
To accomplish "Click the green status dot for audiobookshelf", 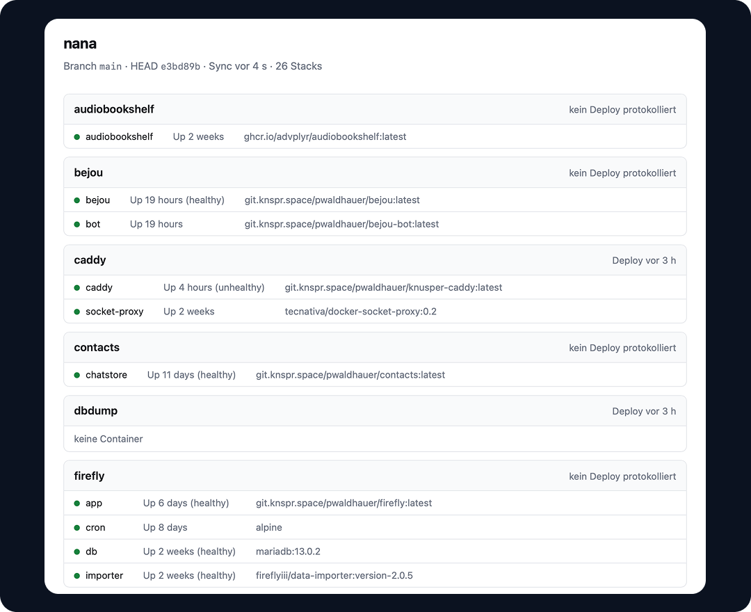I will (x=76, y=137).
